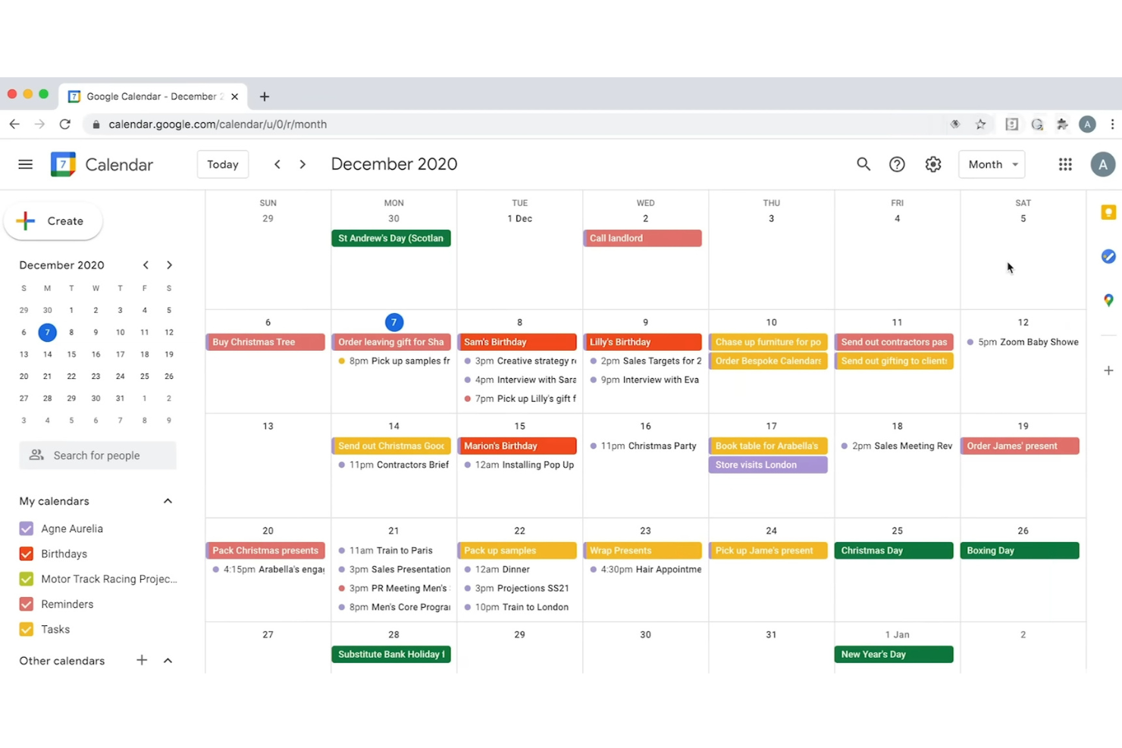1122x748 pixels.
Task: Select the Google Calendar browser tab
Action: (152, 96)
